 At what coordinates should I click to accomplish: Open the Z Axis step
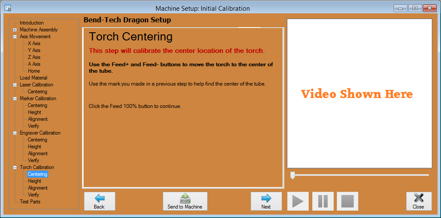click(34, 57)
